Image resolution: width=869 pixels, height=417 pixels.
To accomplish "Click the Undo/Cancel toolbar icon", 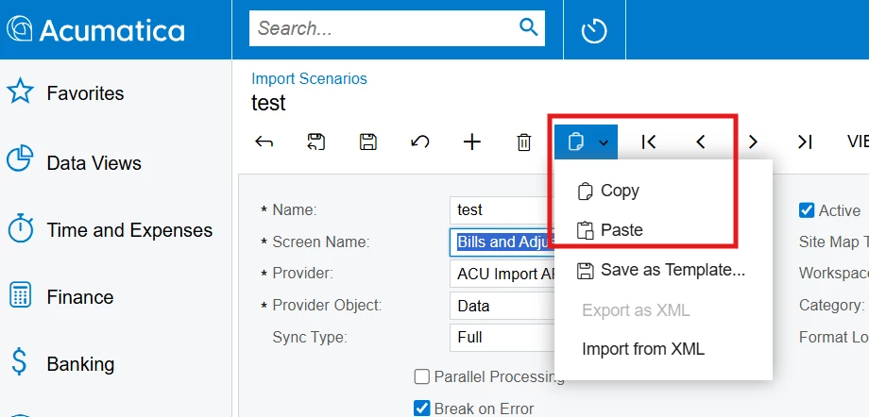I will coord(419,142).
